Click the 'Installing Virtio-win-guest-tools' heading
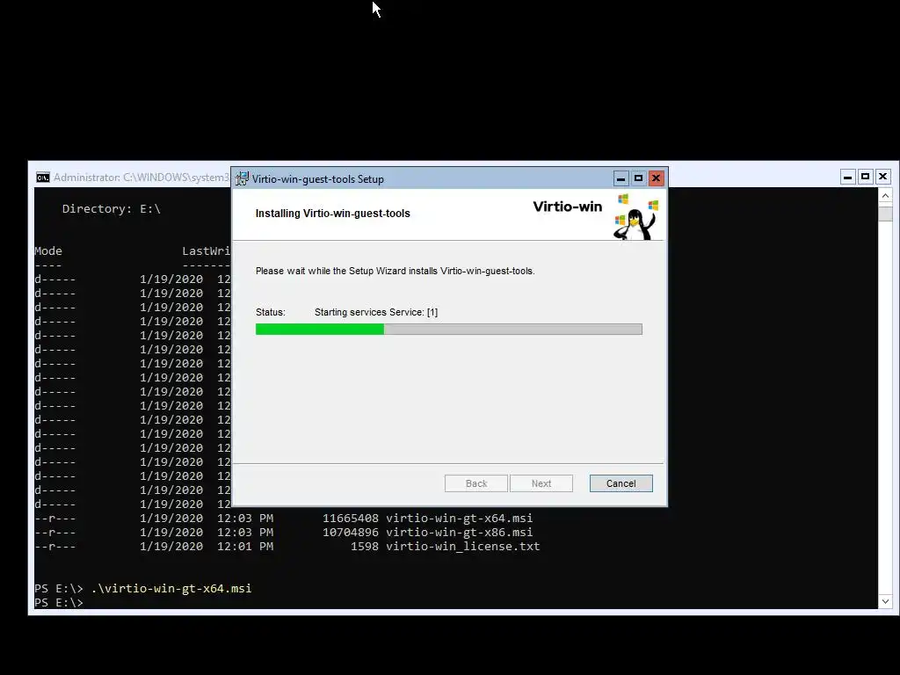900x675 pixels. pos(333,213)
